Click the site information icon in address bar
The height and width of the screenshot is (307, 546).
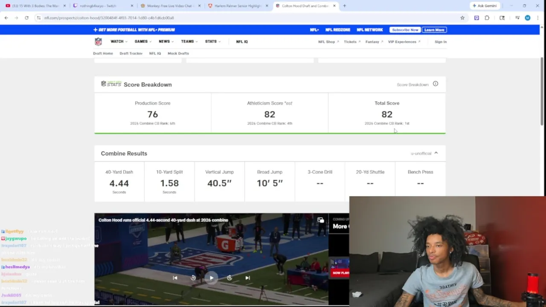38,17
